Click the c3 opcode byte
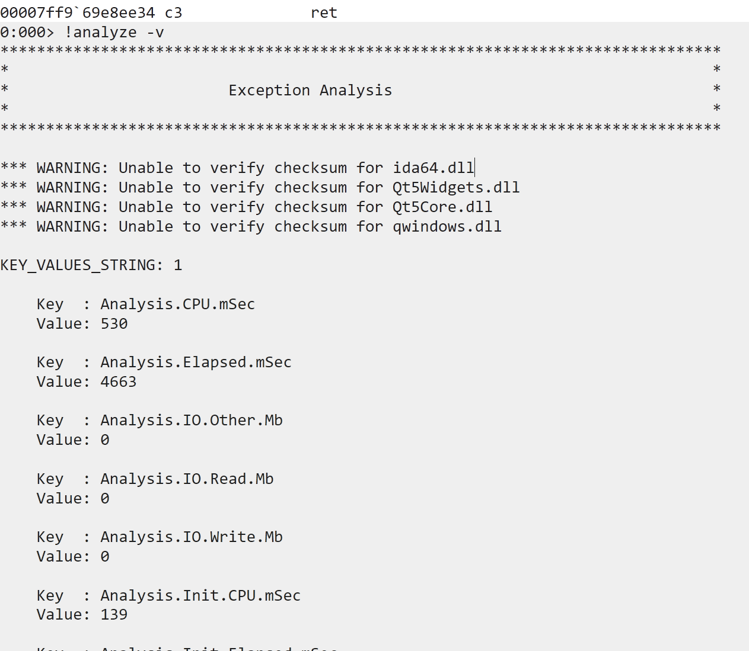The height and width of the screenshot is (651, 749). [x=173, y=13]
